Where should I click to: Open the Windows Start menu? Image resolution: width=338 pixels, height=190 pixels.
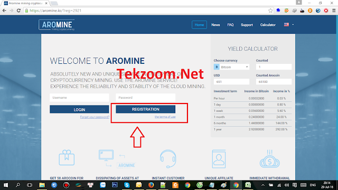tap(6, 185)
